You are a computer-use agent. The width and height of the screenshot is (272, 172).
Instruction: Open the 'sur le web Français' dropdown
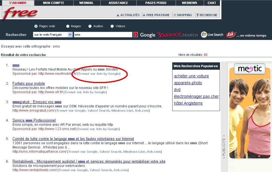pyautogui.click(x=53, y=35)
